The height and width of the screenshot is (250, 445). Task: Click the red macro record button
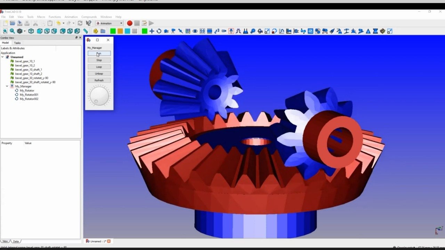click(130, 23)
